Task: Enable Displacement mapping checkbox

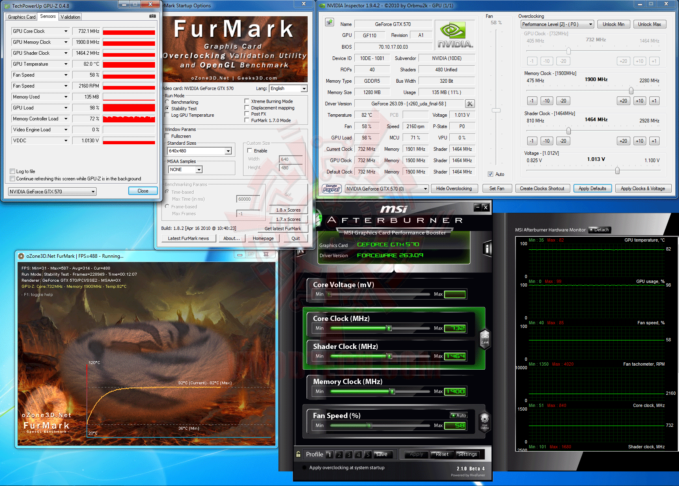Action: pyautogui.click(x=247, y=108)
